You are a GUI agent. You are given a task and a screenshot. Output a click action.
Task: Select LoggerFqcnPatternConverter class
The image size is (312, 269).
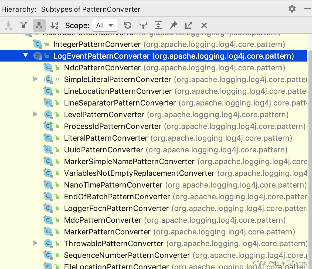(x=116, y=209)
